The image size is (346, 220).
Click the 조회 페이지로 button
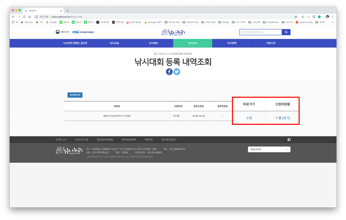pyautogui.click(x=74, y=95)
